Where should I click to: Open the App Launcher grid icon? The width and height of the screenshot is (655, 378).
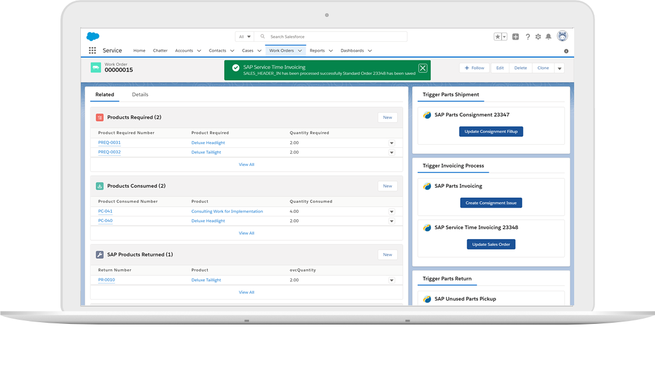pos(92,51)
